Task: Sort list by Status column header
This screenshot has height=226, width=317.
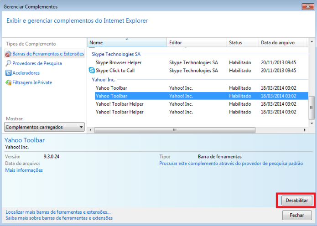Action: (242, 43)
